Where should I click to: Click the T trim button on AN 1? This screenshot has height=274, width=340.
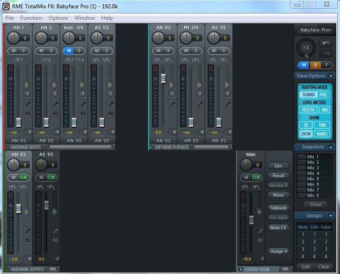click(x=27, y=94)
